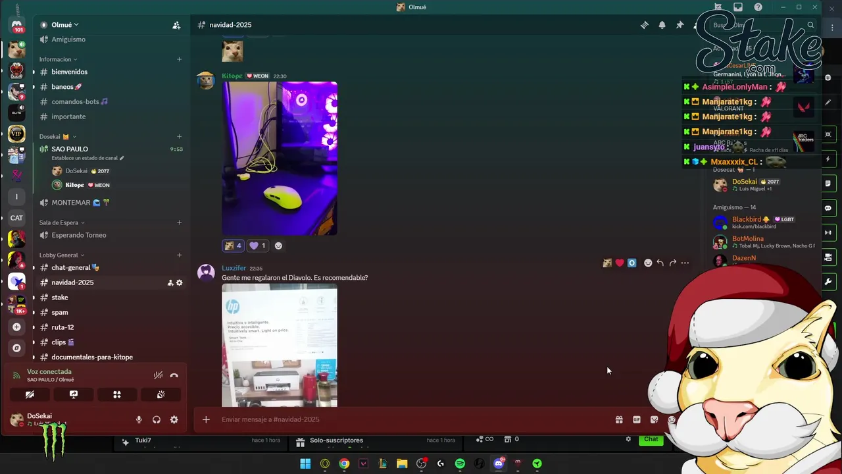
Task: Toggle noise suppression in voice panel
Action: [x=158, y=375]
